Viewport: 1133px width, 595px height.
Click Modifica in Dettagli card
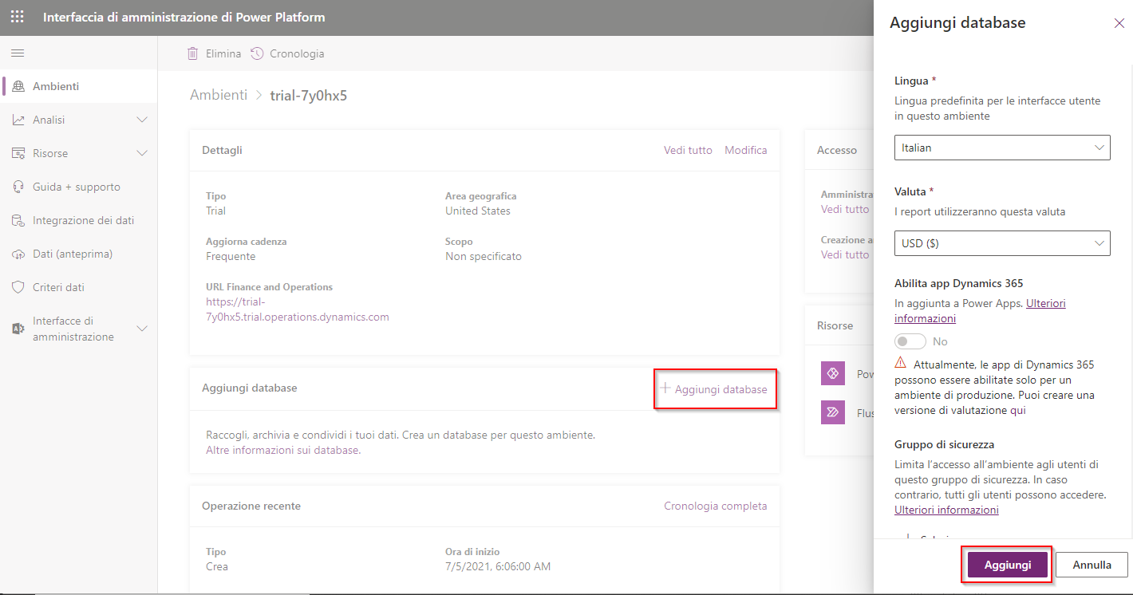click(746, 150)
